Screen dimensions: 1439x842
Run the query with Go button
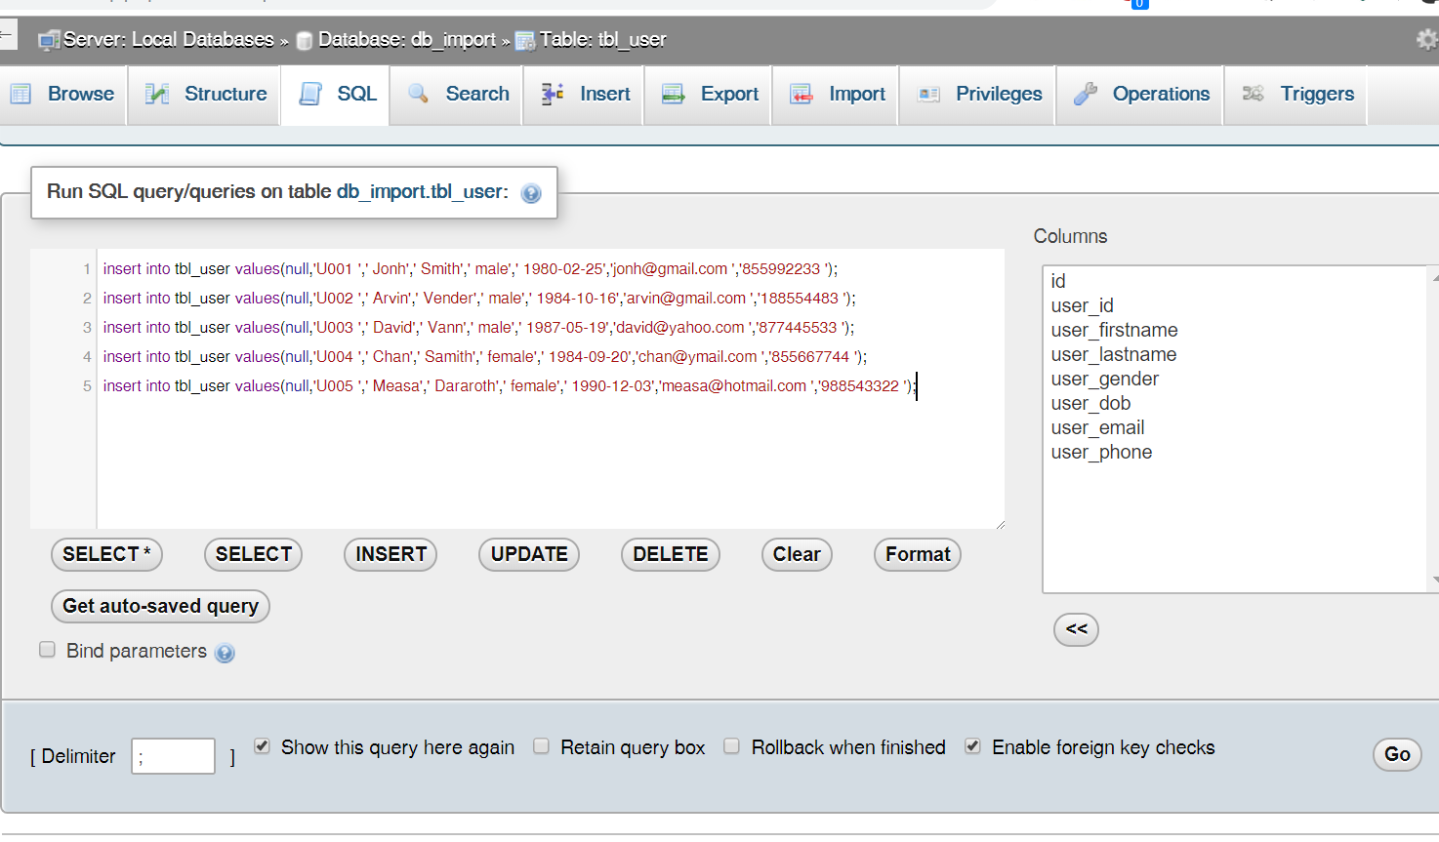click(1397, 754)
